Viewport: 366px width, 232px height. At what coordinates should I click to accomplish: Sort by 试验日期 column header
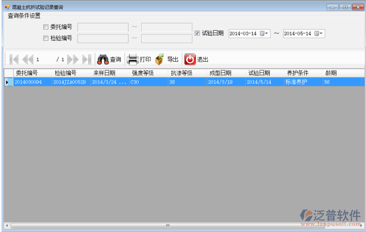click(x=259, y=73)
